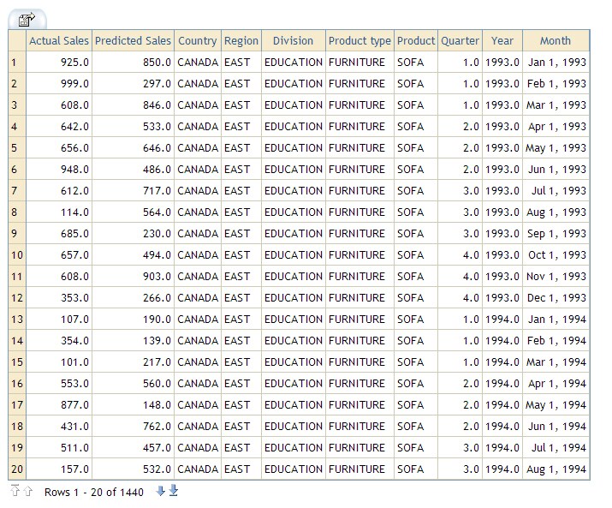Screen dimensions: 612x508
Task: Select Month cell Dec 1, 1993
Action: (x=556, y=298)
